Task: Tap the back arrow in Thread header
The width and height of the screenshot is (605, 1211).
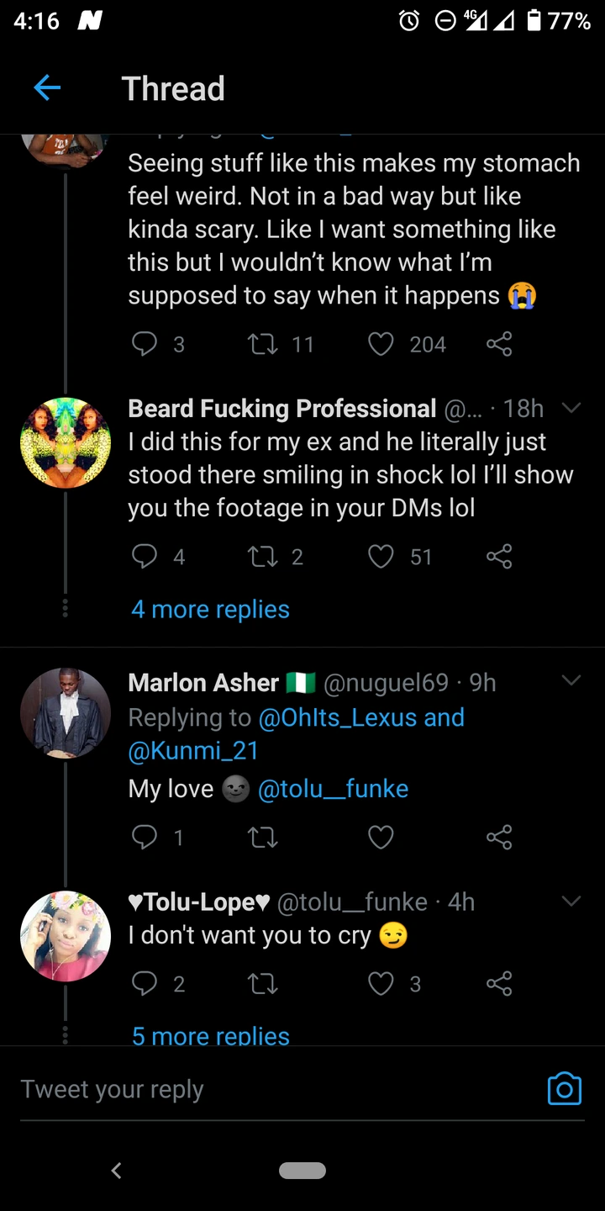Action: pyautogui.click(x=47, y=88)
